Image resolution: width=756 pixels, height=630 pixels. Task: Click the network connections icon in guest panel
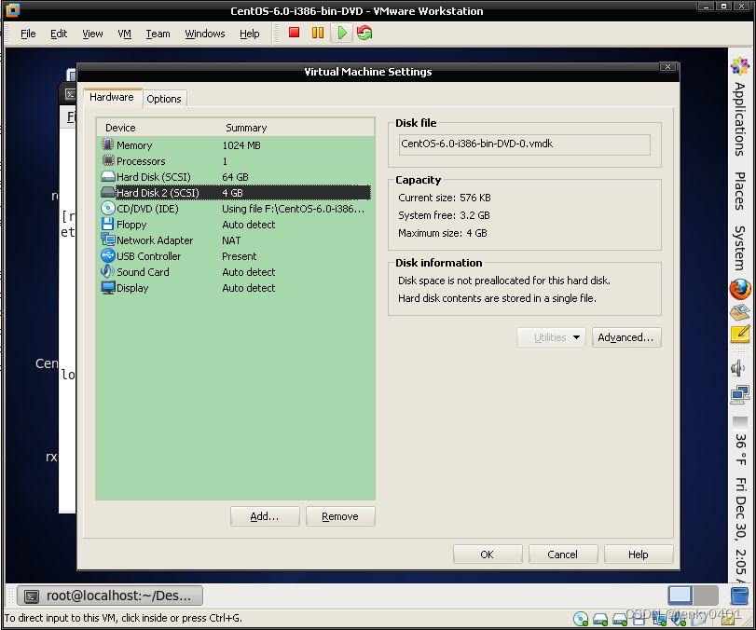tap(739, 395)
